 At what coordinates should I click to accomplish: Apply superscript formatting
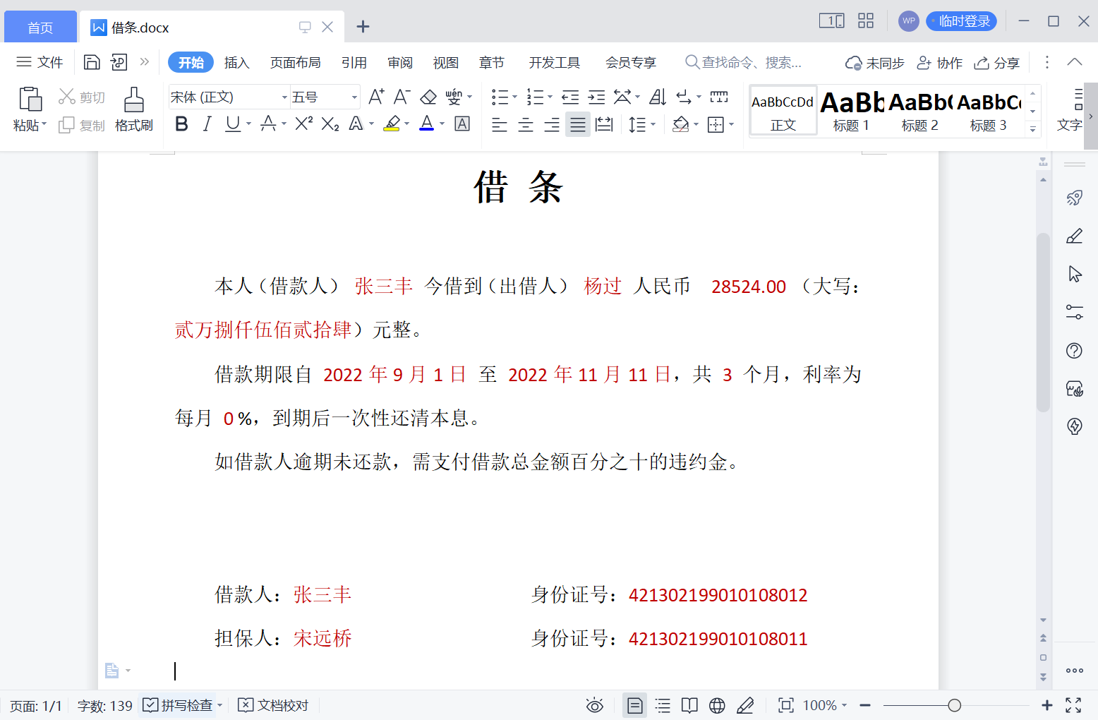click(x=303, y=124)
